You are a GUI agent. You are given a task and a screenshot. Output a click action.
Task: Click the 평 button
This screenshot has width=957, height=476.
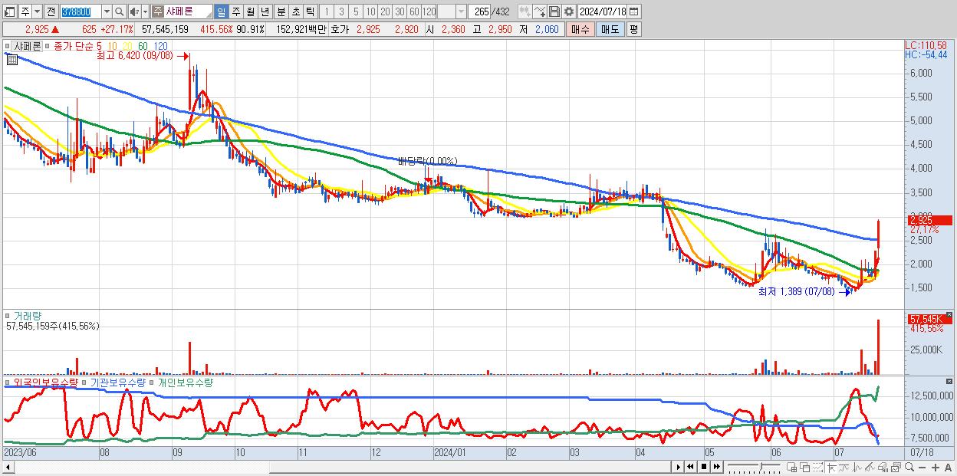tap(633, 29)
